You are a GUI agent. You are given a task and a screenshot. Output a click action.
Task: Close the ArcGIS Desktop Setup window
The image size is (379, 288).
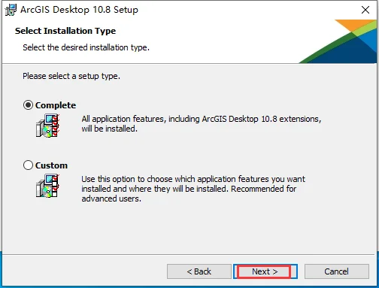point(365,10)
